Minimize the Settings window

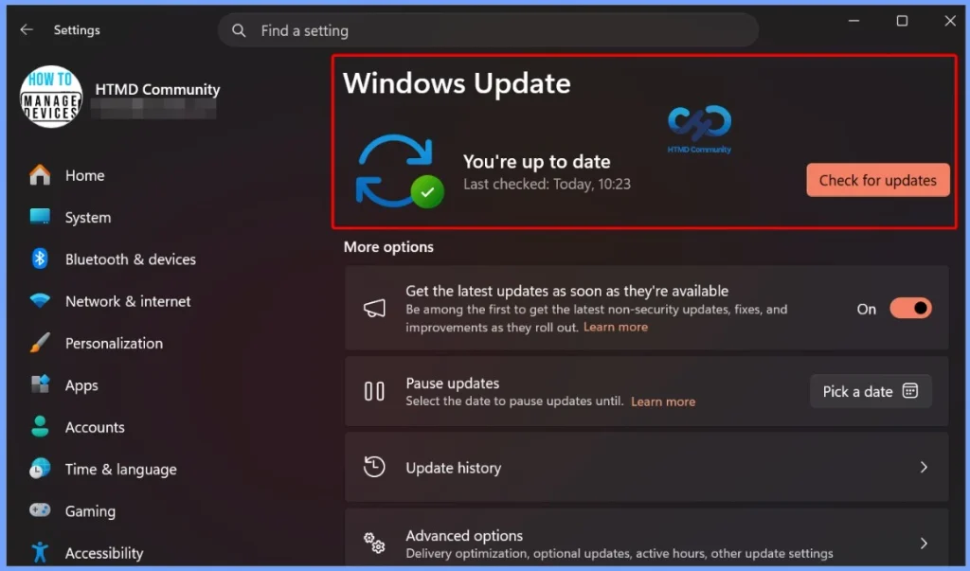pos(853,21)
